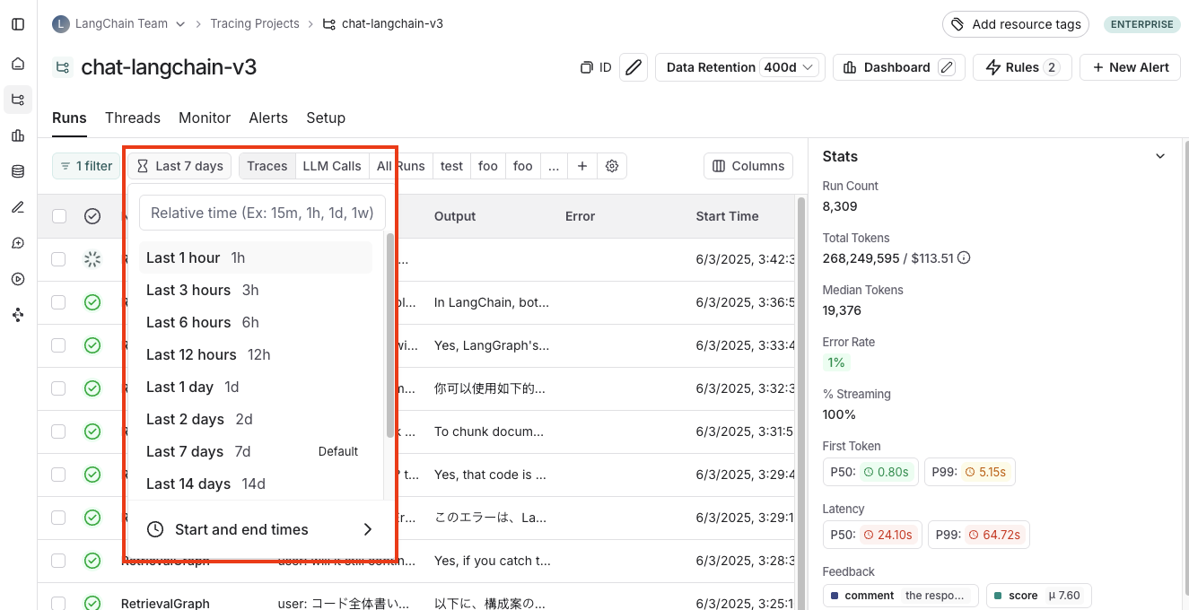Choose Last 12 hours option
This screenshot has width=1189, height=610.
[255, 354]
